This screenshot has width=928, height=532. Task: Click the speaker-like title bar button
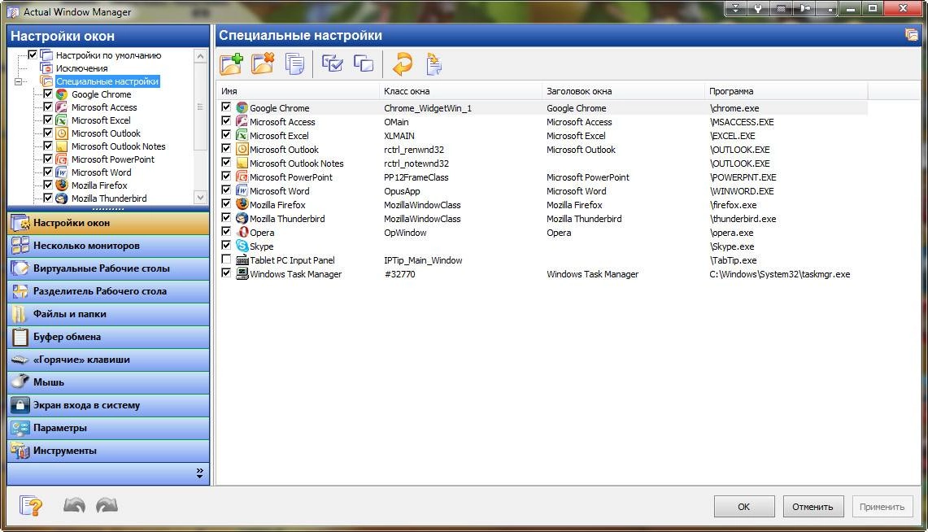[804, 8]
